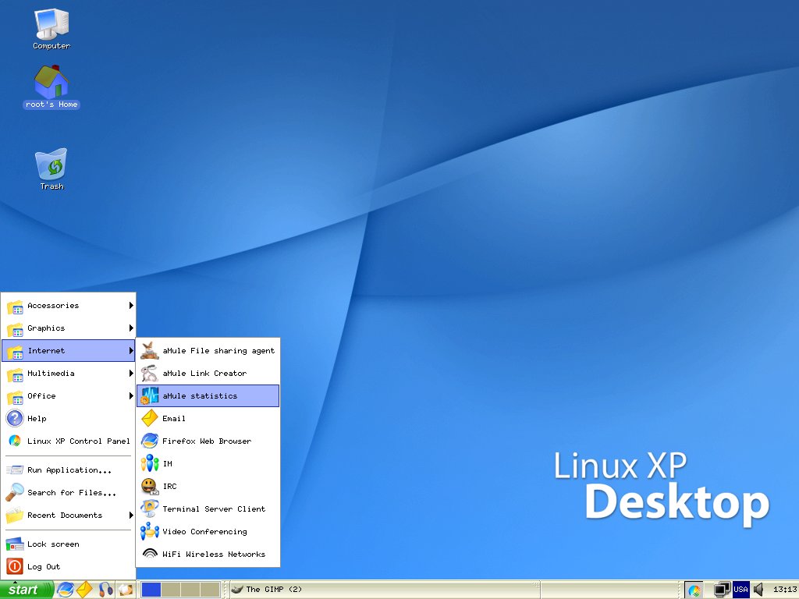Click the Graphics folder icon
Viewport: 799px width, 599px height.
pyautogui.click(x=15, y=328)
